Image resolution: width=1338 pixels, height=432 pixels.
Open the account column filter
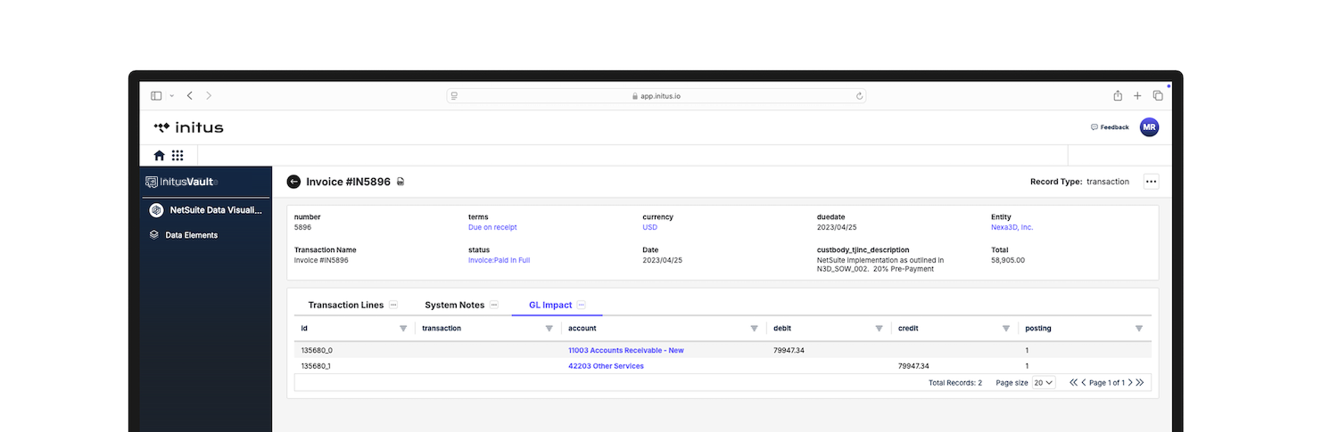coord(755,329)
